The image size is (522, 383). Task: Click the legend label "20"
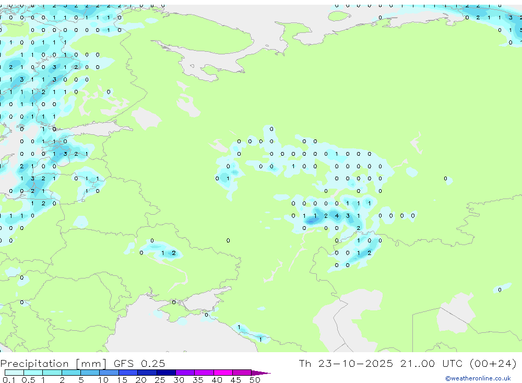coord(141,380)
